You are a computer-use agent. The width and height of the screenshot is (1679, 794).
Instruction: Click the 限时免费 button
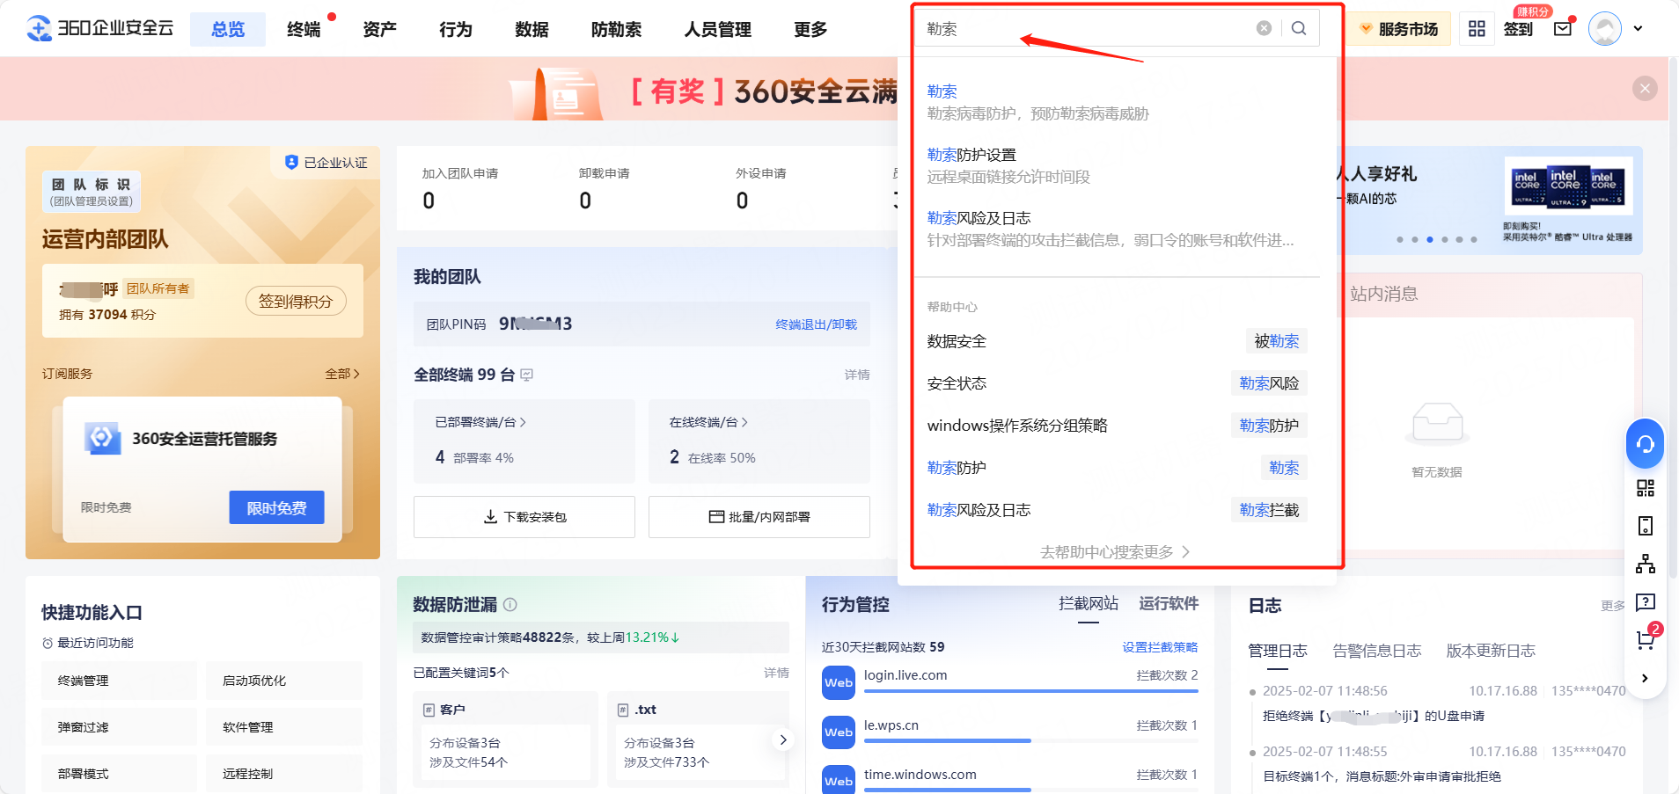coord(276,507)
